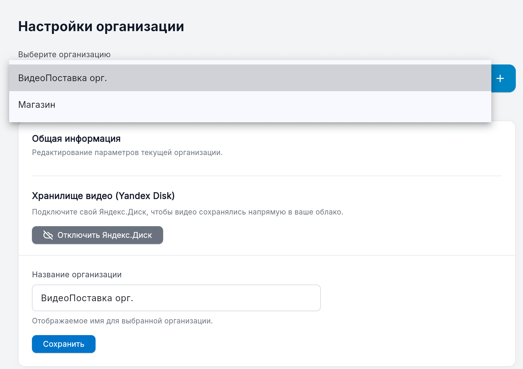This screenshot has width=523, height=369.
Task: Click text 'Редактирование параметров текущей организации.'
Action: [x=127, y=153]
